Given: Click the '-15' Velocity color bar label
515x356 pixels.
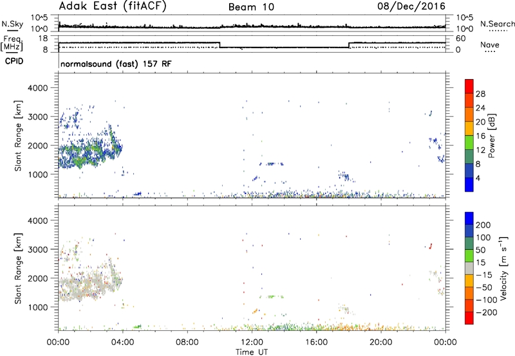Looking at the screenshot, I should pos(483,275).
